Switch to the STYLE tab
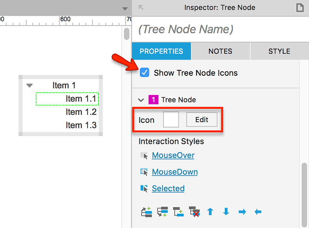 pyautogui.click(x=279, y=51)
